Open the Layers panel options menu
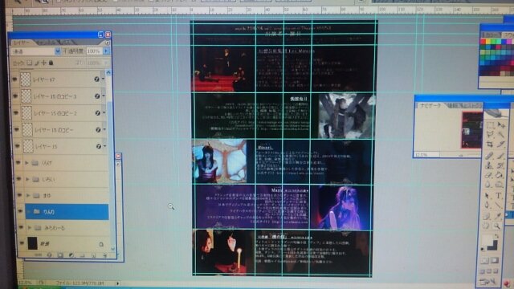This screenshot has height=289, width=514. [107, 43]
